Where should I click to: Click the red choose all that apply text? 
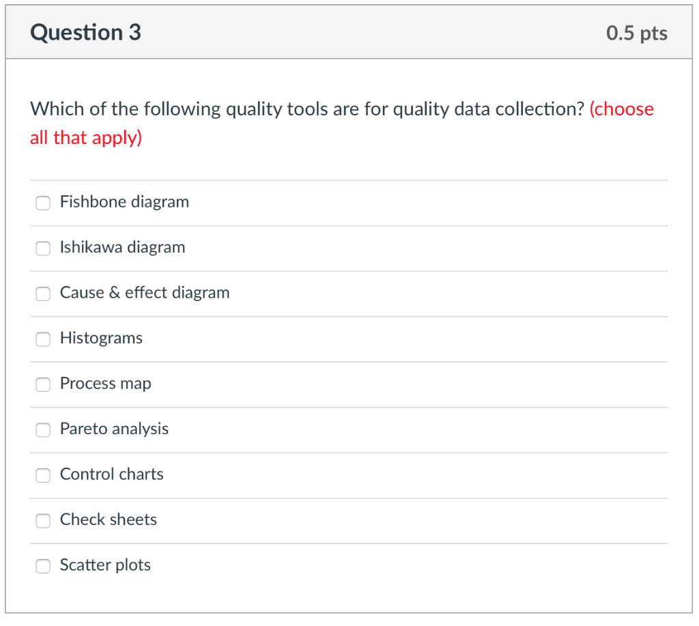pos(341,123)
